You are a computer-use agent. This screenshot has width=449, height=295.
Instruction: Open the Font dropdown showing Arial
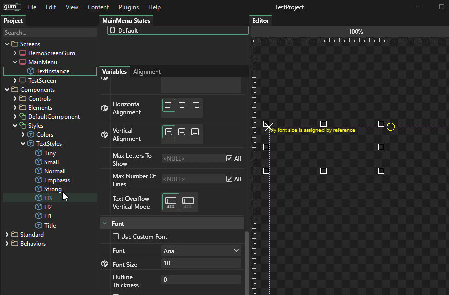tap(201, 251)
